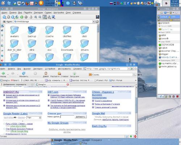Open Konqueror Вид menu
The image size is (181, 145).
click(x=20, y=13)
